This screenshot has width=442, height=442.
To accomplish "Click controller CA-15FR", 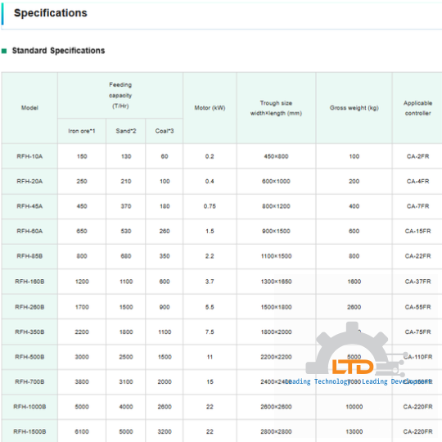I will coord(417,231).
